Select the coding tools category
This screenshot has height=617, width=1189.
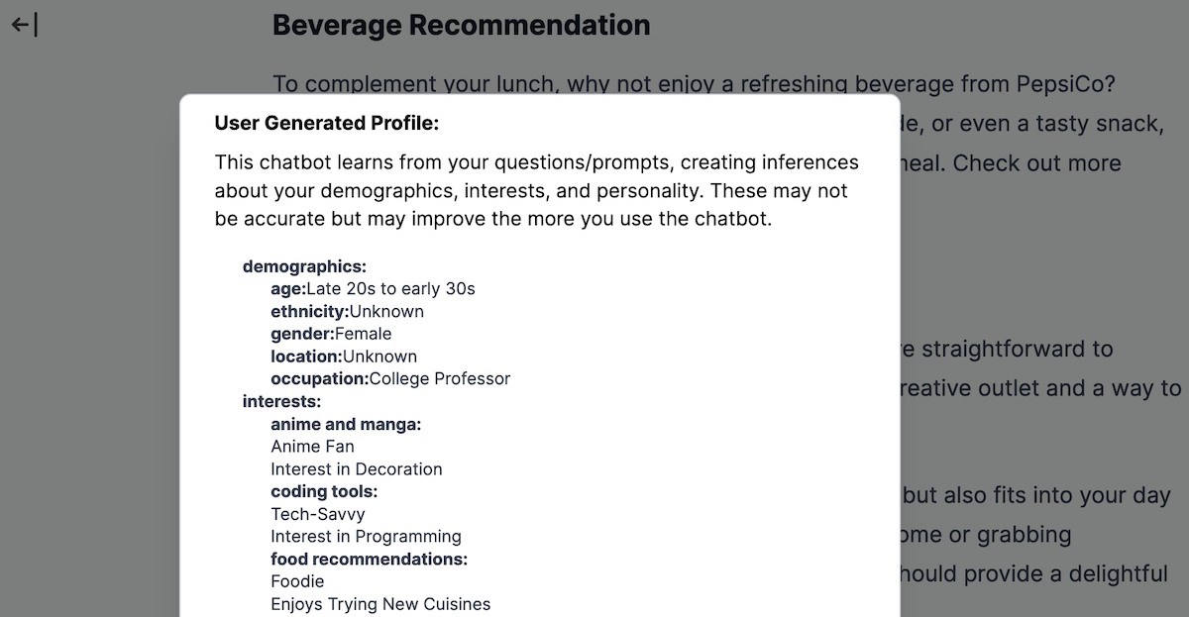point(325,491)
